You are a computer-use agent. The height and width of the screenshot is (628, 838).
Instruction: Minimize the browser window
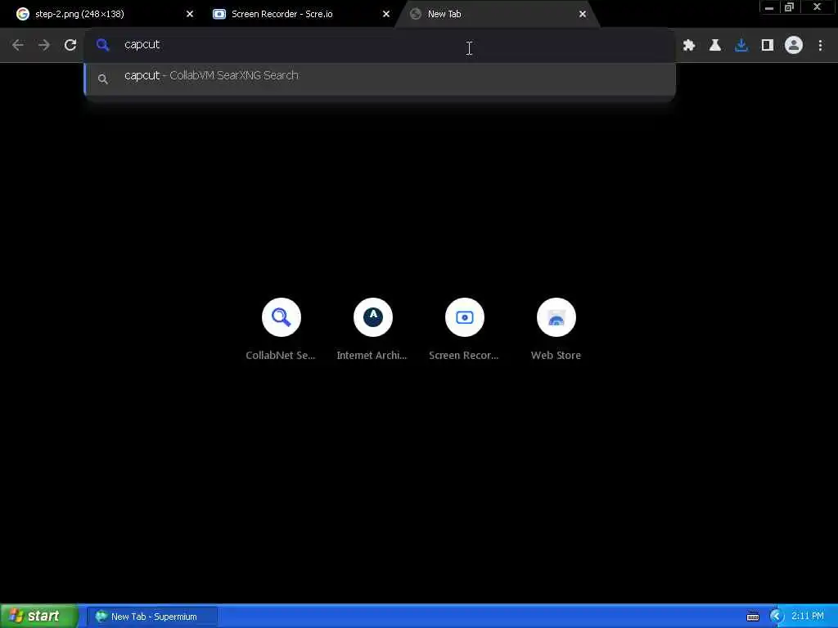click(x=769, y=7)
